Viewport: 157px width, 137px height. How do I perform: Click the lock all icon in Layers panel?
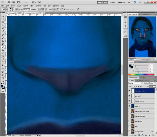(x=141, y=86)
